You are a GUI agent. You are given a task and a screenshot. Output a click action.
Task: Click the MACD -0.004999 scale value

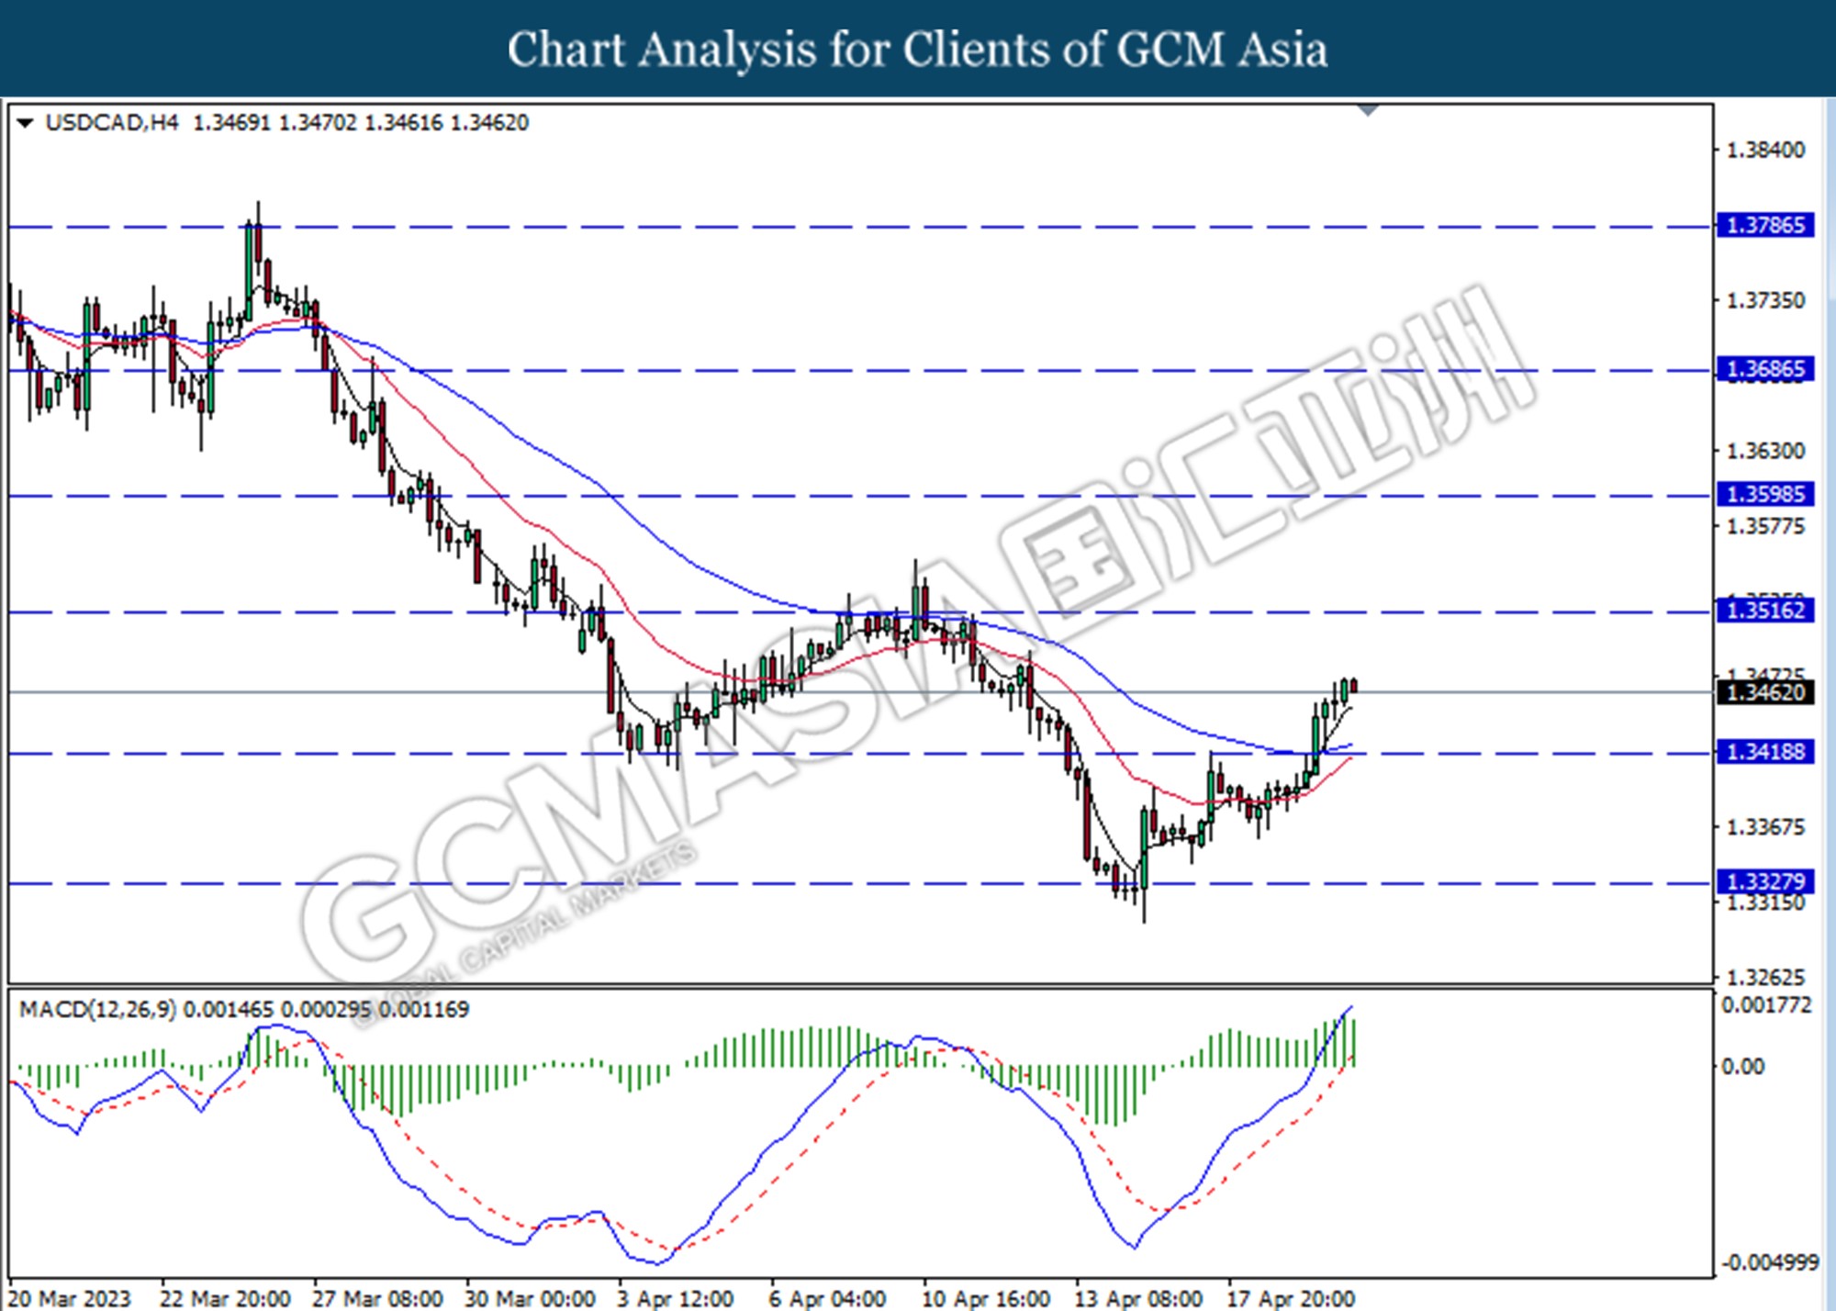tap(1769, 1263)
